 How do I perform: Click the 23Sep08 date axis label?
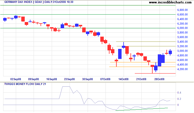[x=70, y=79]
